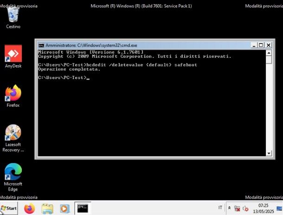Open Windows Explorer from the taskbar
The width and height of the screenshot is (283, 215).
click(x=47, y=209)
